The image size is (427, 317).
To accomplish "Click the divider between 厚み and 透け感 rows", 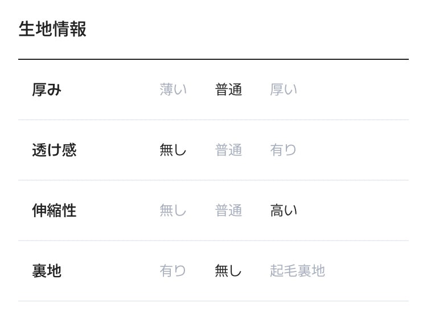I will pyautogui.click(x=213, y=120).
